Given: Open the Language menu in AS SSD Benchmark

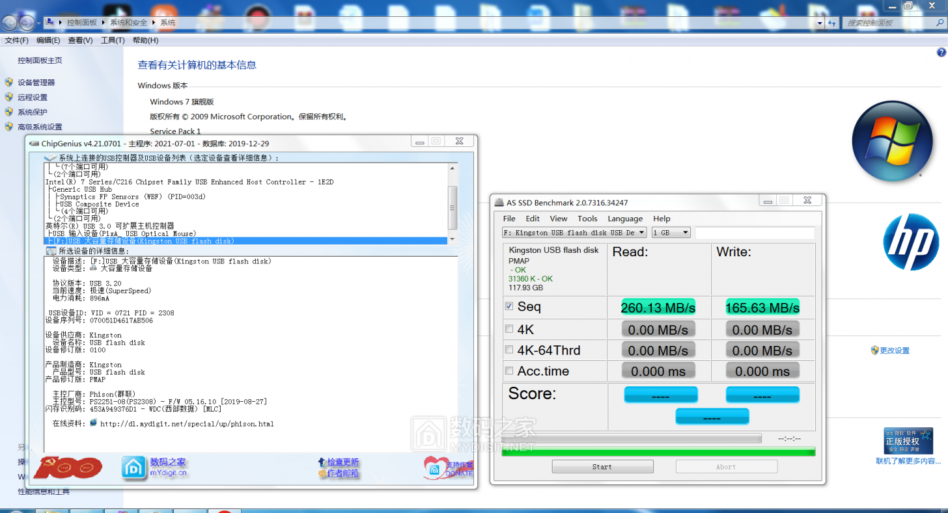Looking at the screenshot, I should (625, 218).
